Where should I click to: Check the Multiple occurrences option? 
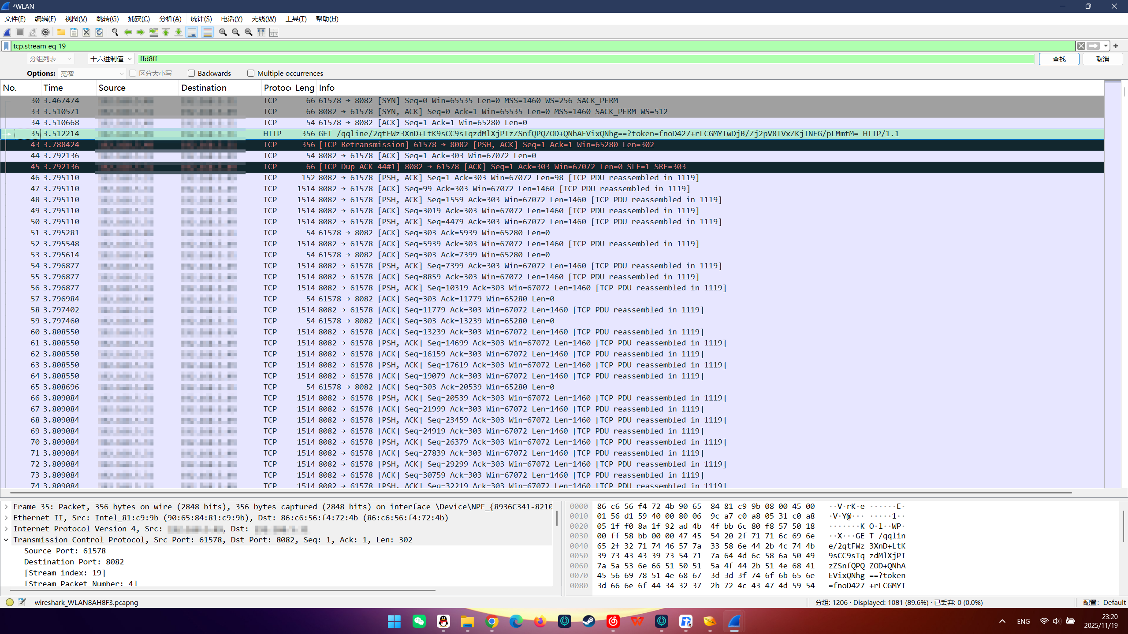click(250, 73)
